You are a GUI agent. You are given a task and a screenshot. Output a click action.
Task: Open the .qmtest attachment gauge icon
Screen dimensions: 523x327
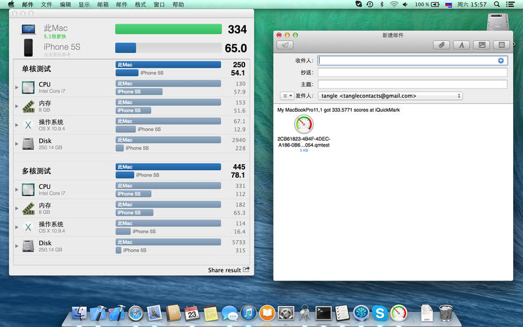(303, 124)
